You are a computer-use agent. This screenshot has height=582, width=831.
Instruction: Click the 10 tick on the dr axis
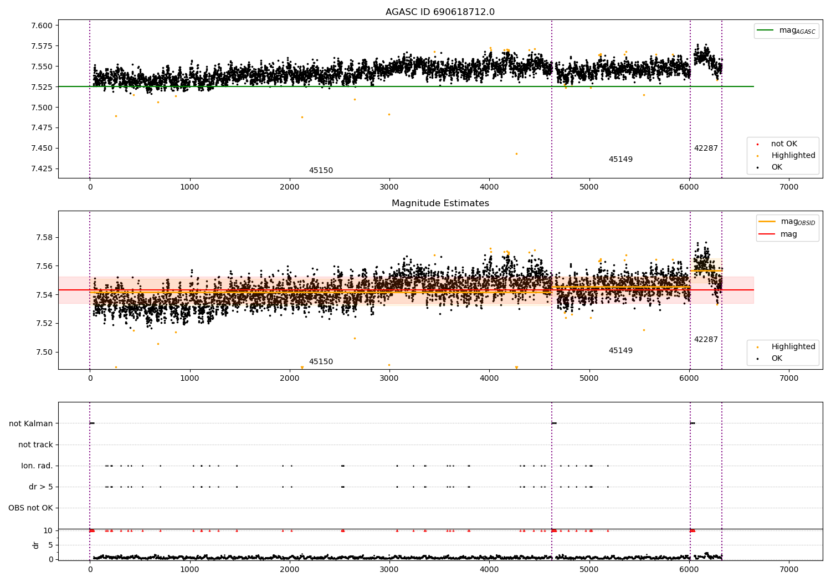point(48,530)
